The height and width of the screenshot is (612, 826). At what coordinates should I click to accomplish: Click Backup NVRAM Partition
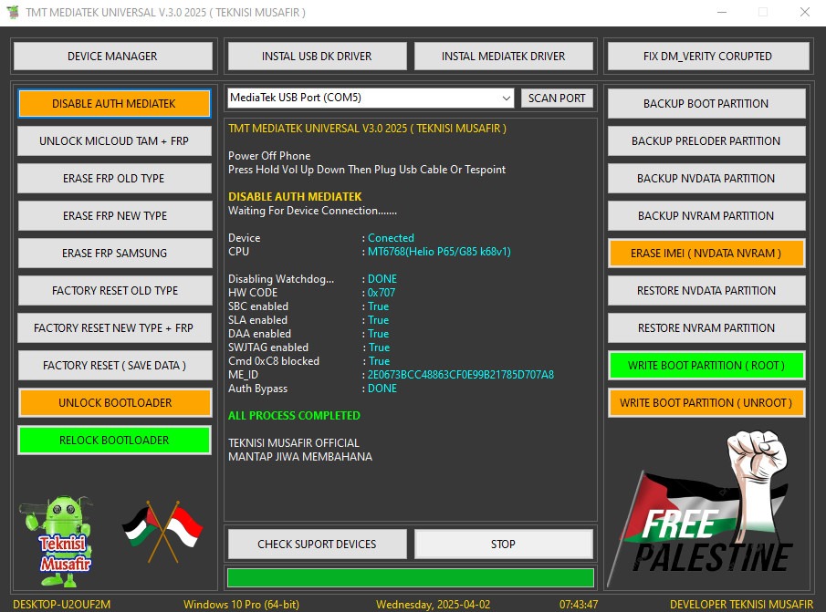point(706,216)
